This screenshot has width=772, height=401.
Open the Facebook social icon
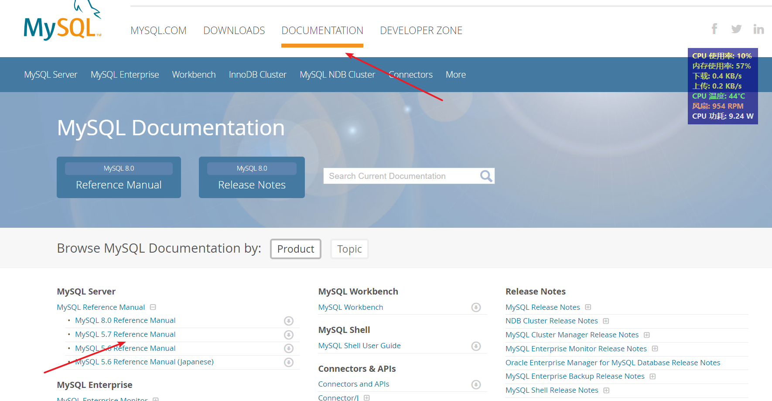tap(714, 29)
